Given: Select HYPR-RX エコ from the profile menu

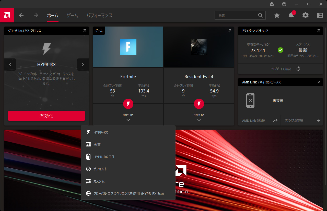Looking at the screenshot, I should click(103, 157).
